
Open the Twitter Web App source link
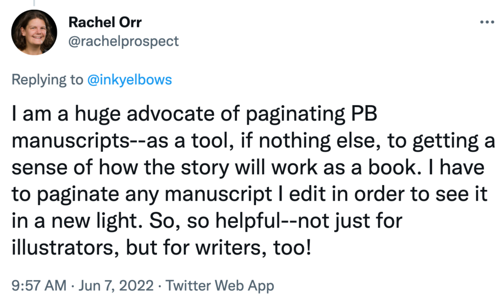pos(220,285)
